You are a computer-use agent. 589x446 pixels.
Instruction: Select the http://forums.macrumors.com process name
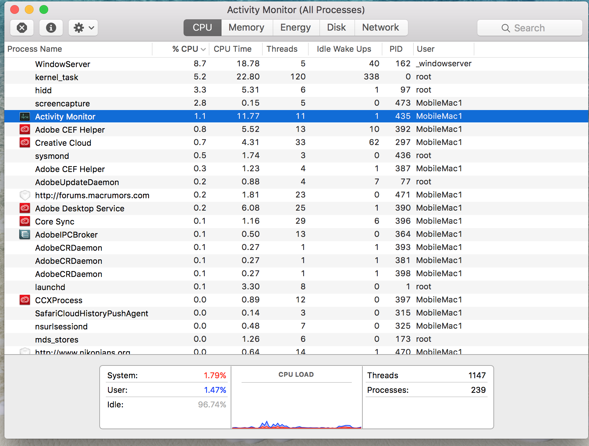(92, 195)
